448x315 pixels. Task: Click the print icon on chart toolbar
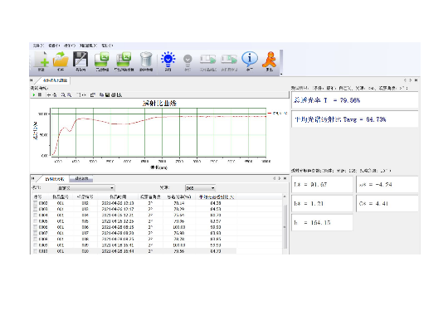pyautogui.click(x=113, y=94)
